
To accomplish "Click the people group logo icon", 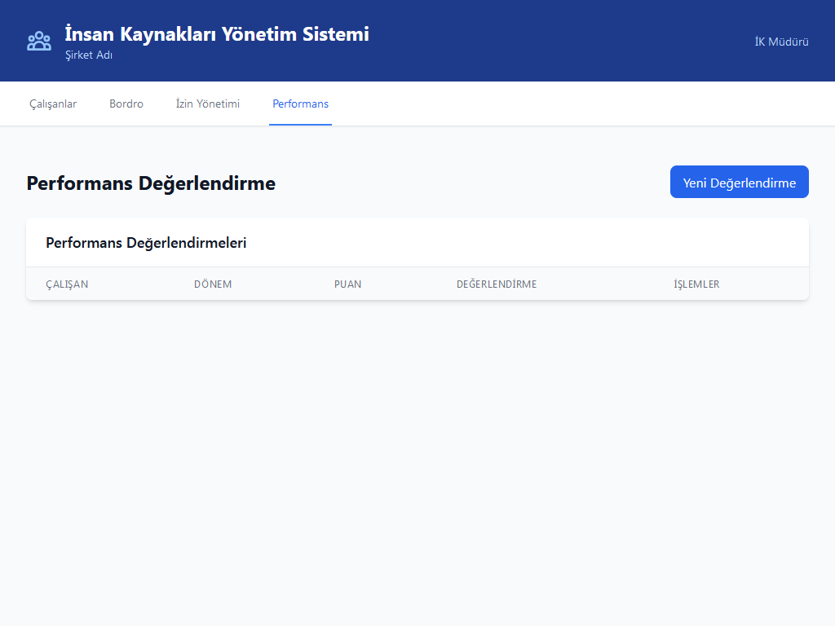I will 39,41.
